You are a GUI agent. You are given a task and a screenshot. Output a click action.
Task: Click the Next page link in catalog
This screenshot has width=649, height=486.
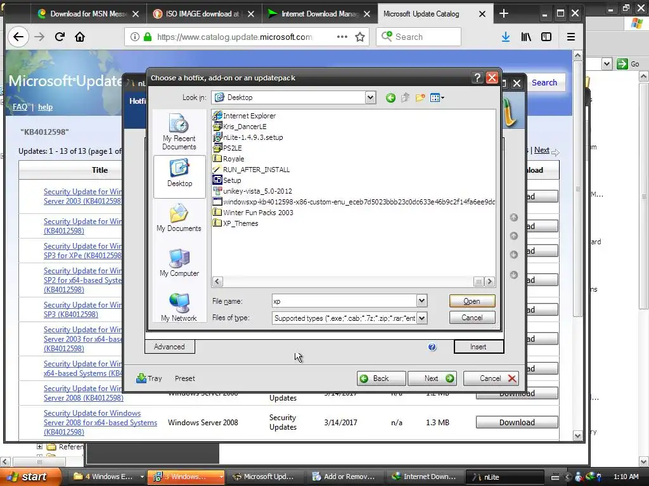[x=541, y=150]
